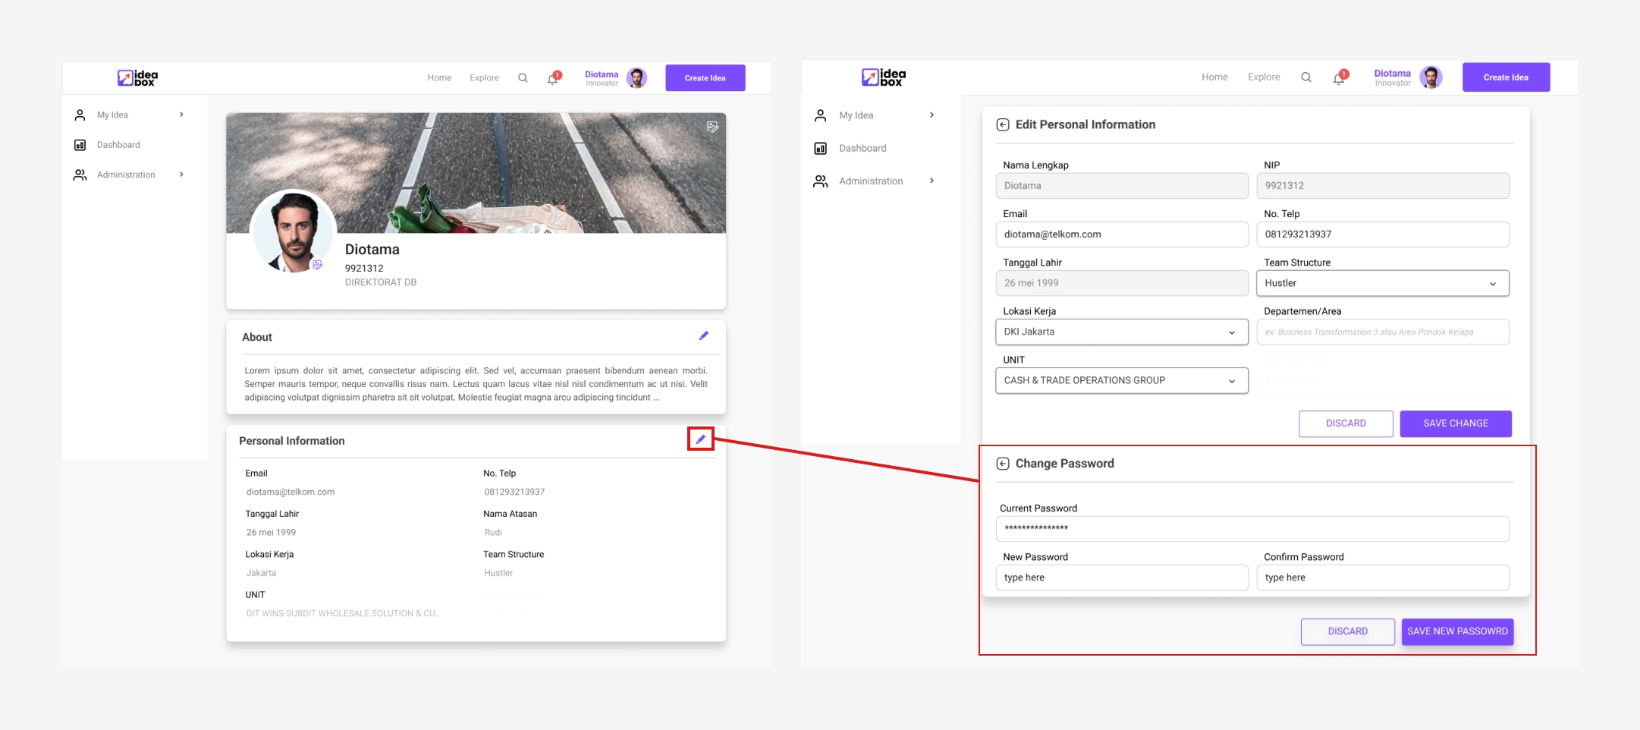Click back arrow beside Edit Personal Information
Screen dimensions: 1640x730
[1002, 124]
